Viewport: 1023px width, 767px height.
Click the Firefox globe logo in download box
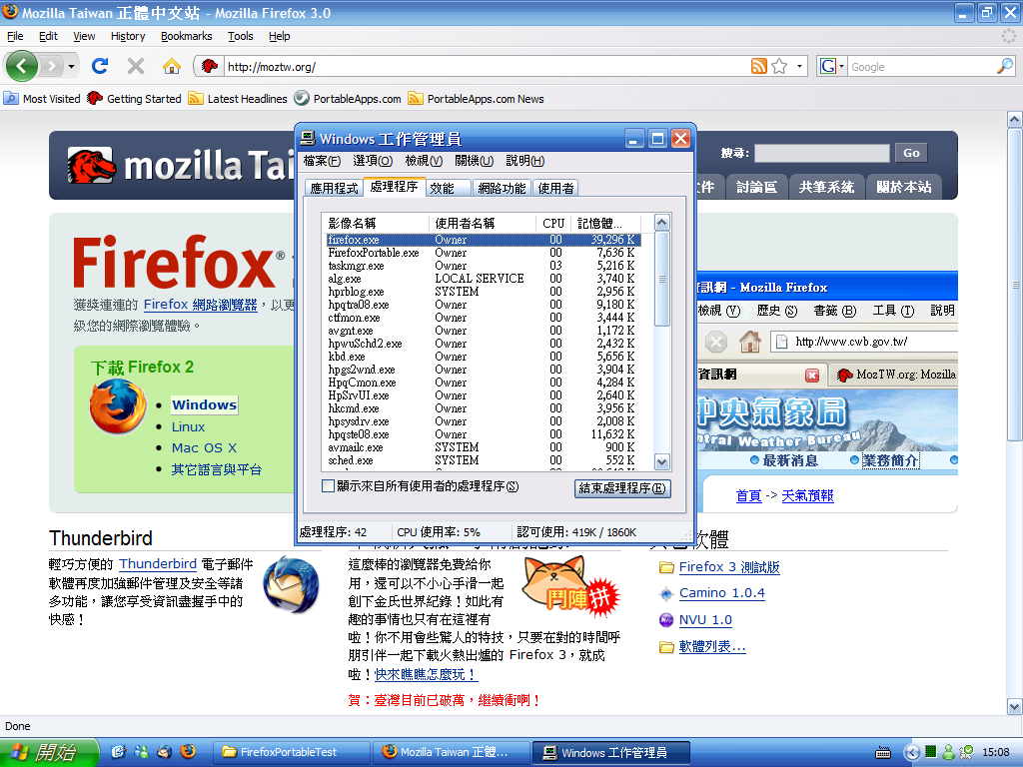(x=118, y=406)
